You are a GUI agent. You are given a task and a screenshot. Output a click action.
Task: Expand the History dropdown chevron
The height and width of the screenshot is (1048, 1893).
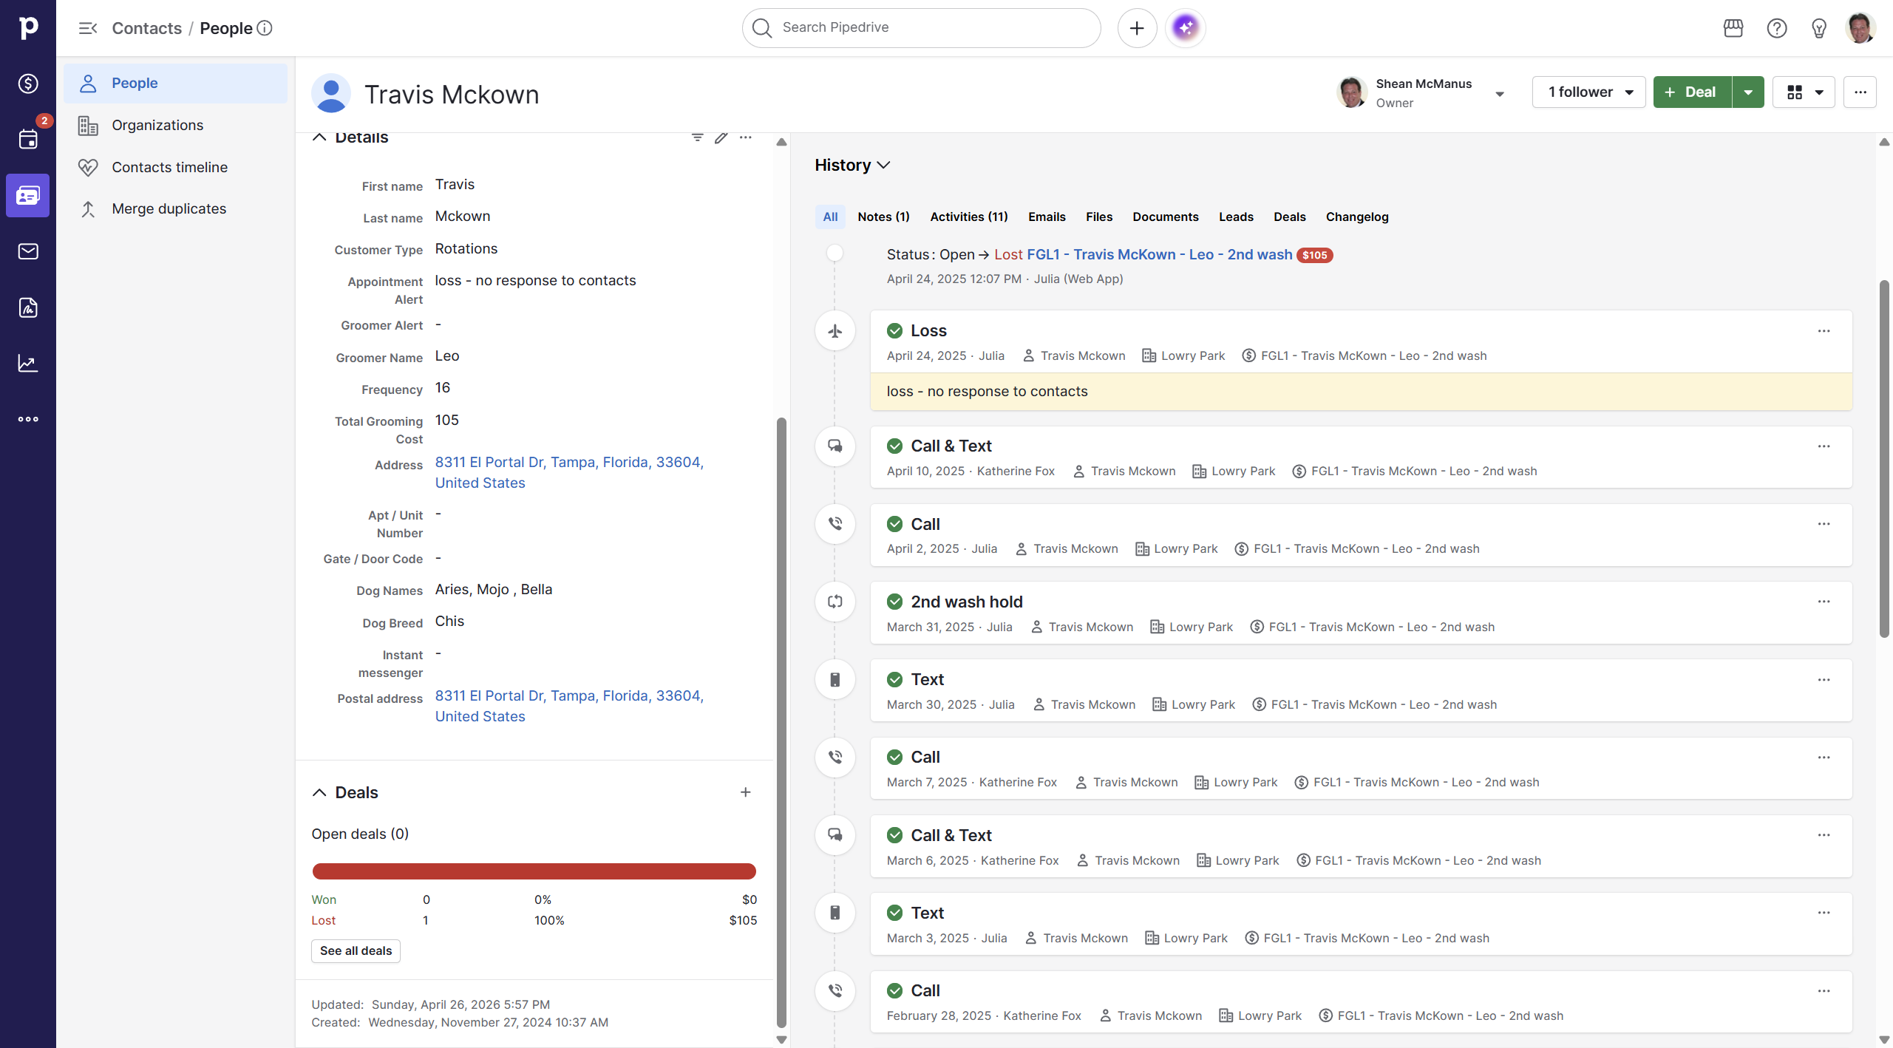[x=883, y=166]
